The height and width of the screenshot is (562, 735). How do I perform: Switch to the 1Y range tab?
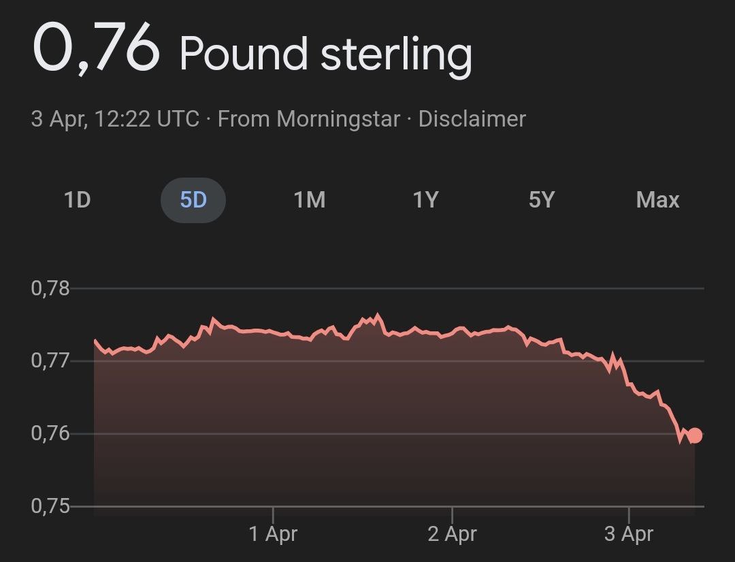[x=425, y=200]
